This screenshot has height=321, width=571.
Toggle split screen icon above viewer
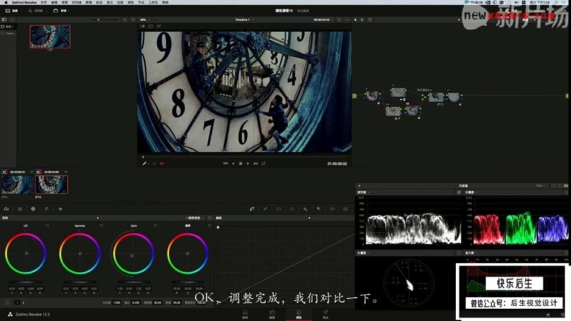tap(151, 26)
